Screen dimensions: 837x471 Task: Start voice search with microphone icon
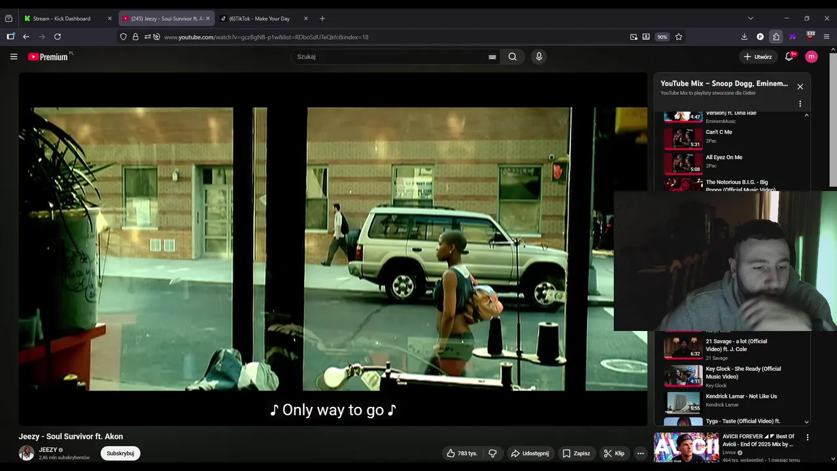click(539, 57)
